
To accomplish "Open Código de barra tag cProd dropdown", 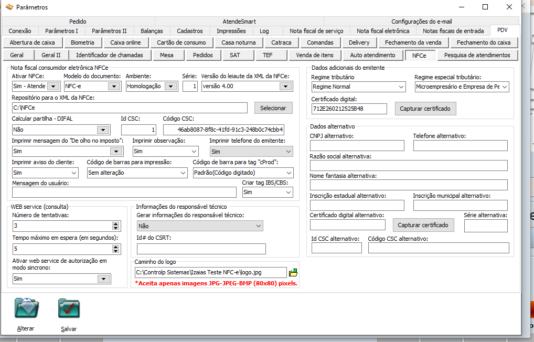I will pos(289,173).
